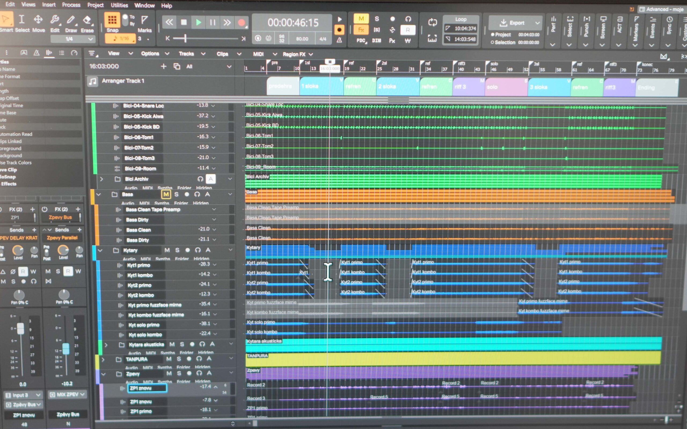Click the duplicate track icon

point(177,66)
